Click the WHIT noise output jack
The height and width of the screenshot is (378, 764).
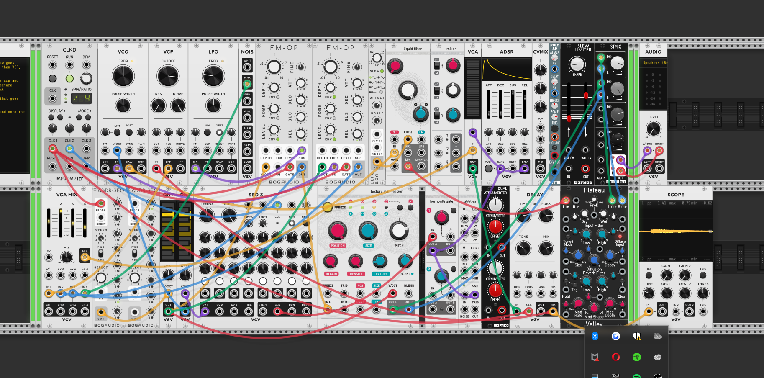247,67
